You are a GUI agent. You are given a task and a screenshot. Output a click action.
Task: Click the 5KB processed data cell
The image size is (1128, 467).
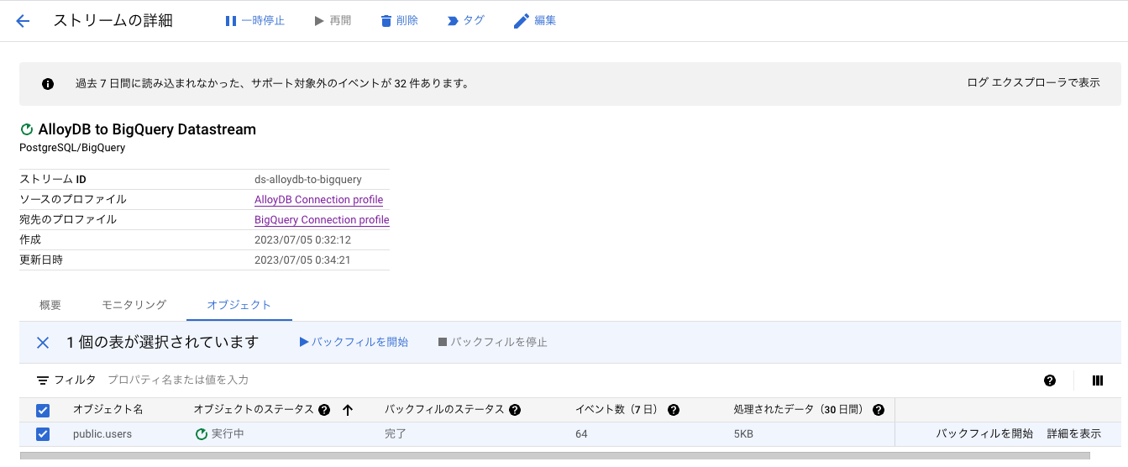(742, 434)
